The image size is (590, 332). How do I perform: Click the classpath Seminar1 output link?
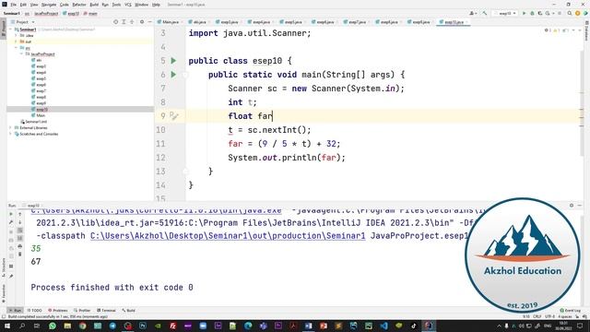point(228,236)
